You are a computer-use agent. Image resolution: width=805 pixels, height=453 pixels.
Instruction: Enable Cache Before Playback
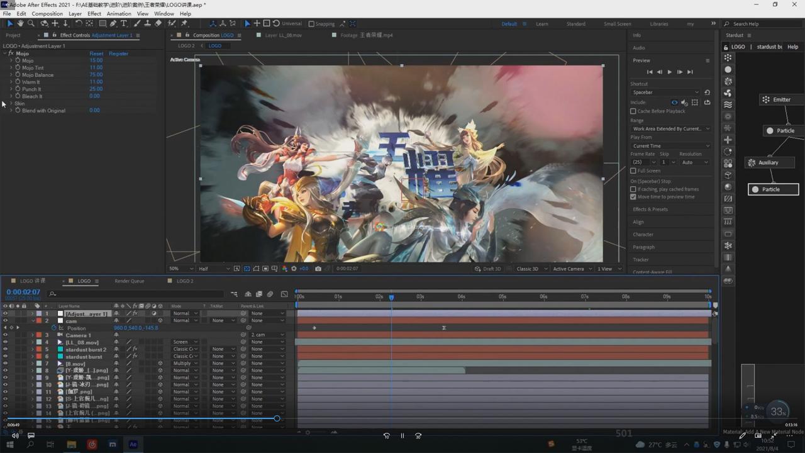633,111
